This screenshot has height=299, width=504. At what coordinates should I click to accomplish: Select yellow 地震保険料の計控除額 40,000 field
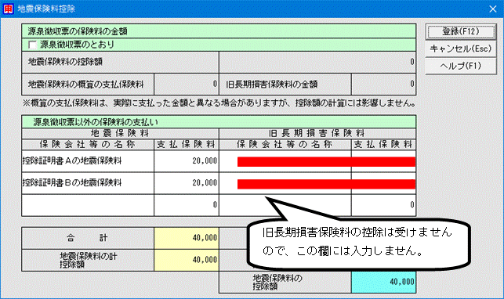tap(187, 260)
